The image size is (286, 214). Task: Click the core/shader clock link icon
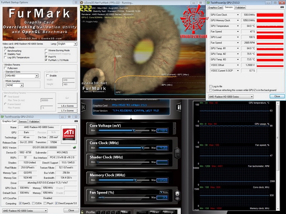click(177, 153)
